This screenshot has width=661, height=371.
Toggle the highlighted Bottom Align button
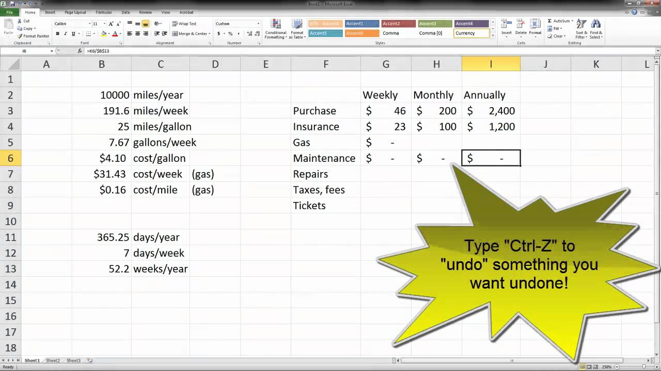145,24
